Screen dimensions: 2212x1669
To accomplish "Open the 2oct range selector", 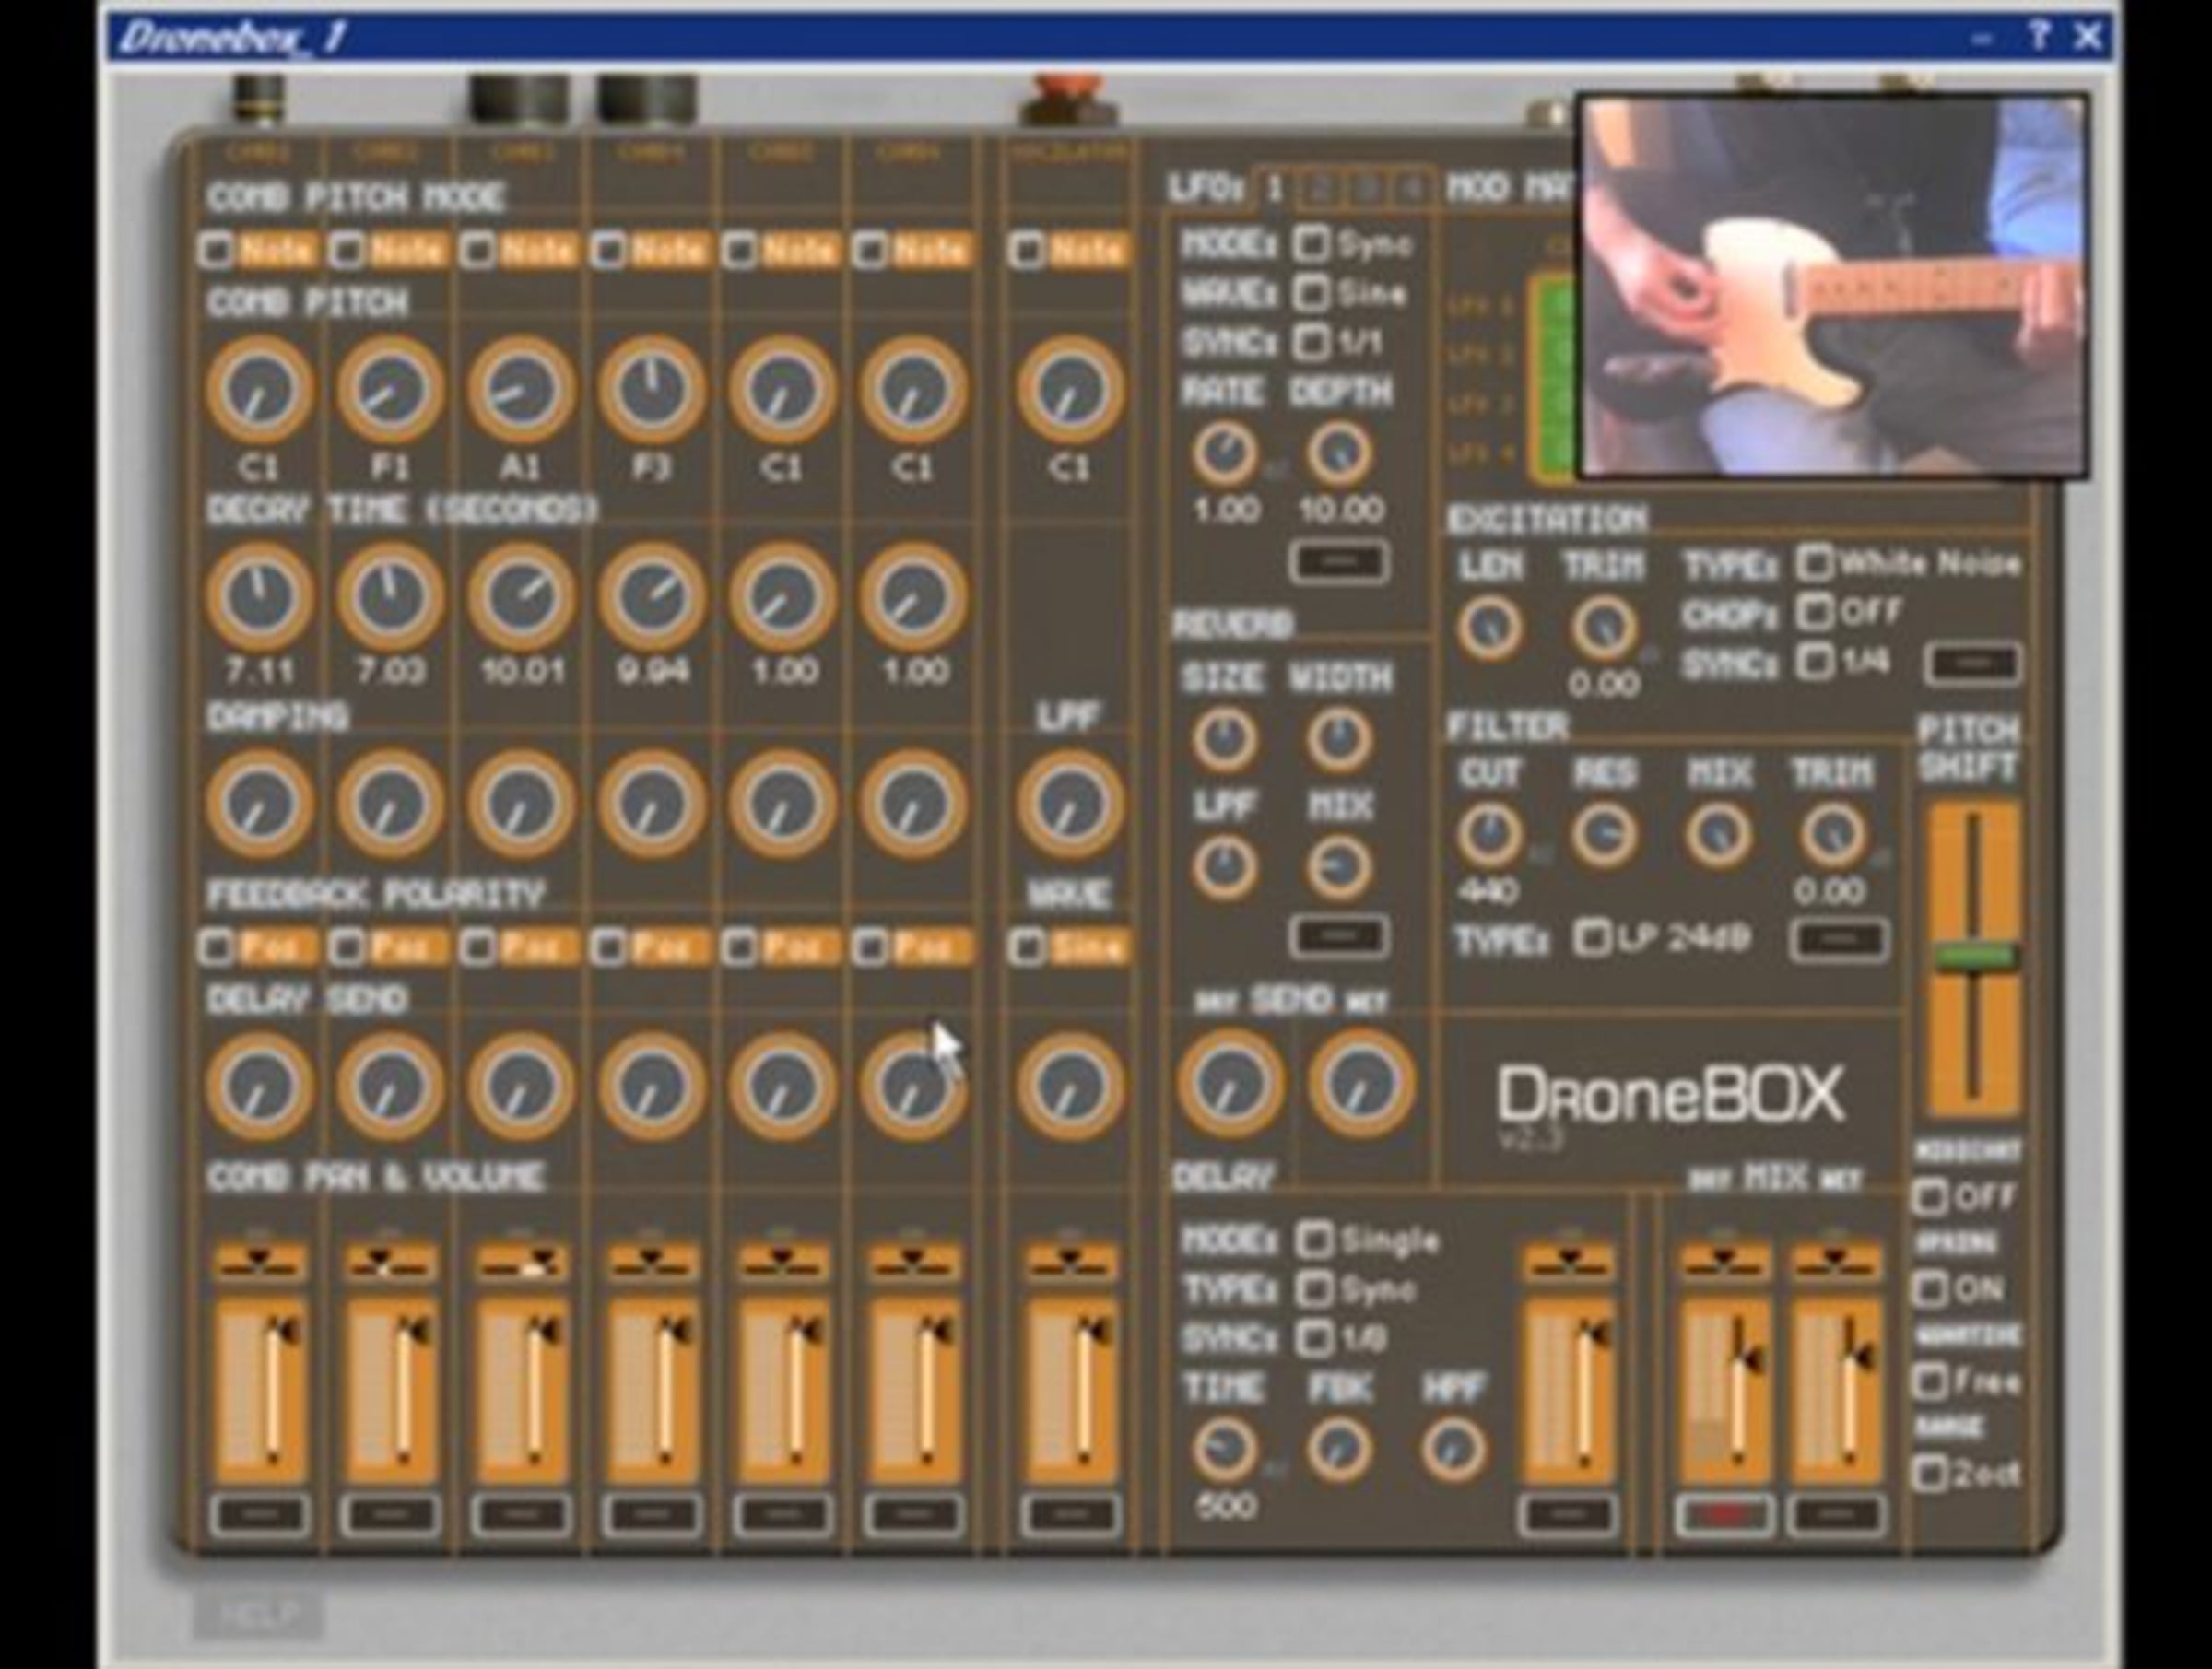I will (x=1930, y=1474).
